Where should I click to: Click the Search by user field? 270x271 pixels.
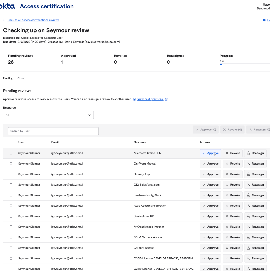click(x=53, y=131)
